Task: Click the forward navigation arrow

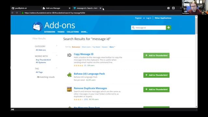Action: (x=17, y=13)
